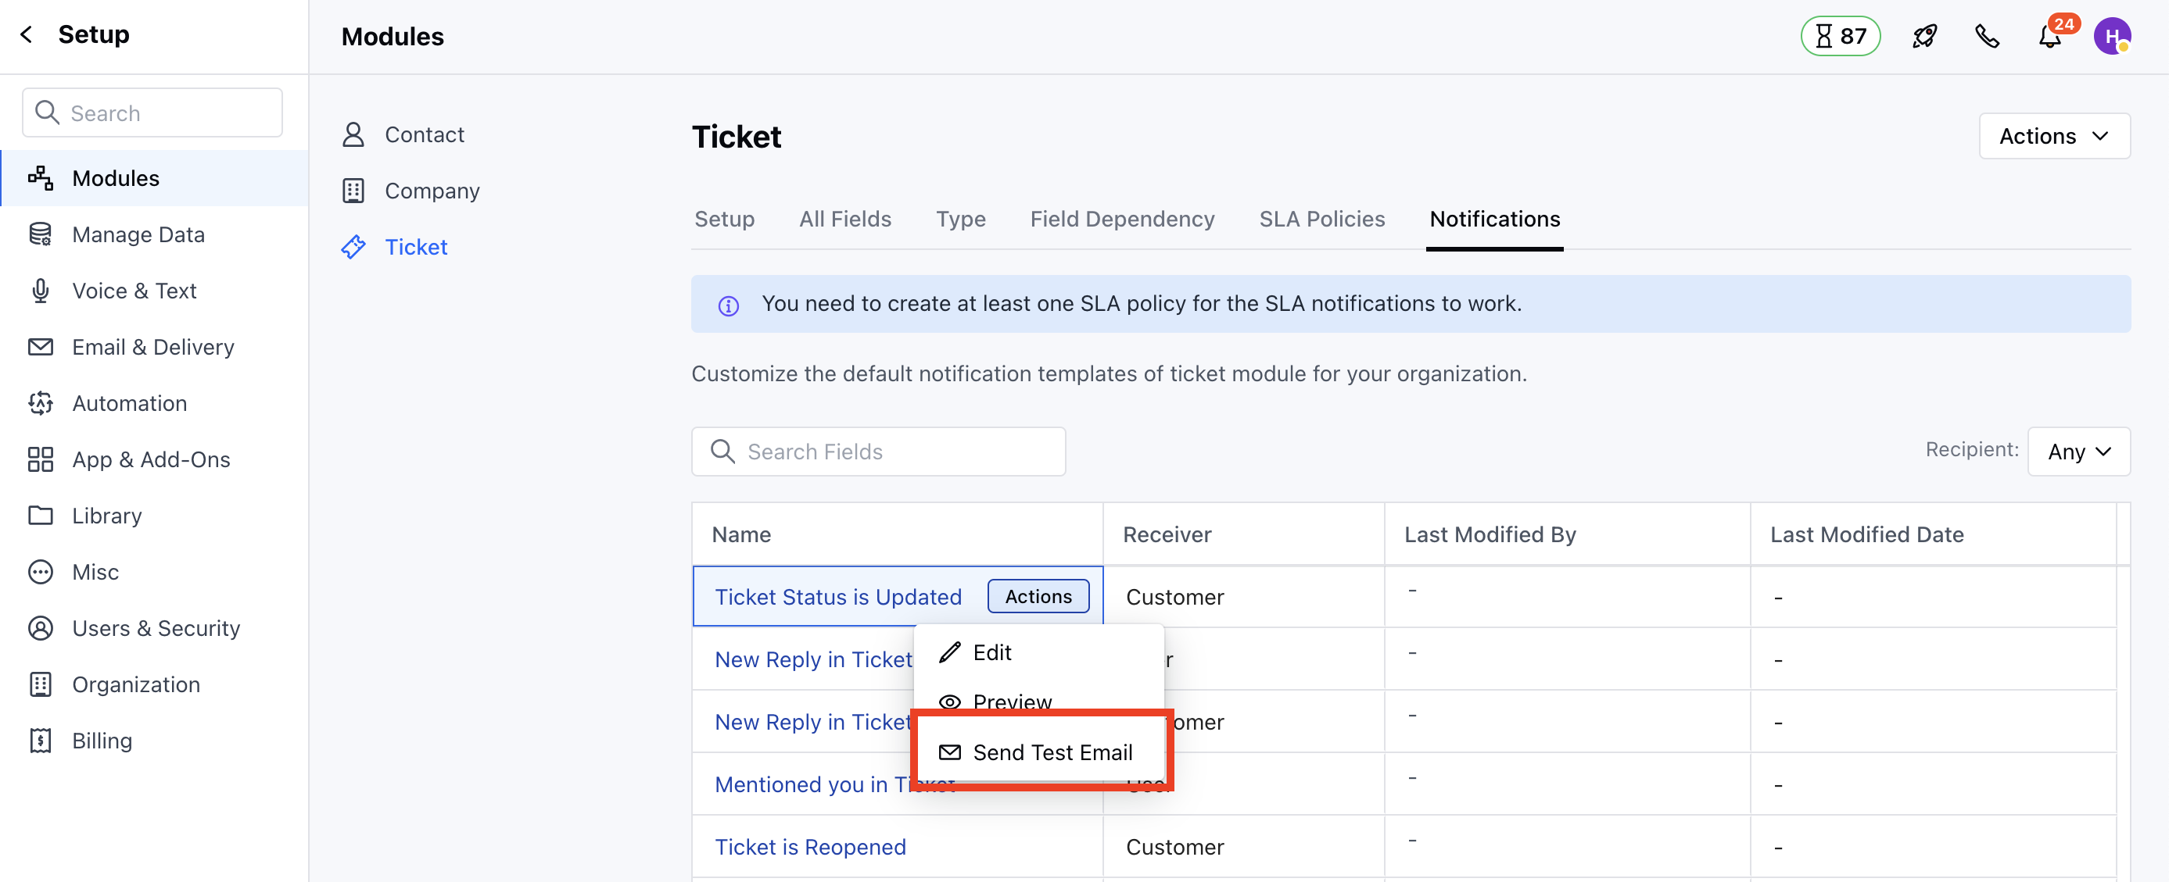
Task: Open the user profile avatar
Action: click(2111, 36)
